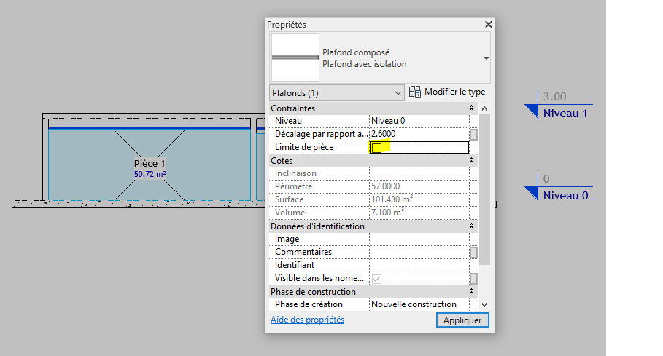Collapse the Phase de construction section
This screenshot has height=356, width=663.
[x=471, y=292]
